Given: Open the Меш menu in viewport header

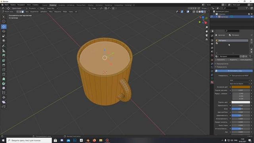Looking at the screenshot, I should (51, 12).
